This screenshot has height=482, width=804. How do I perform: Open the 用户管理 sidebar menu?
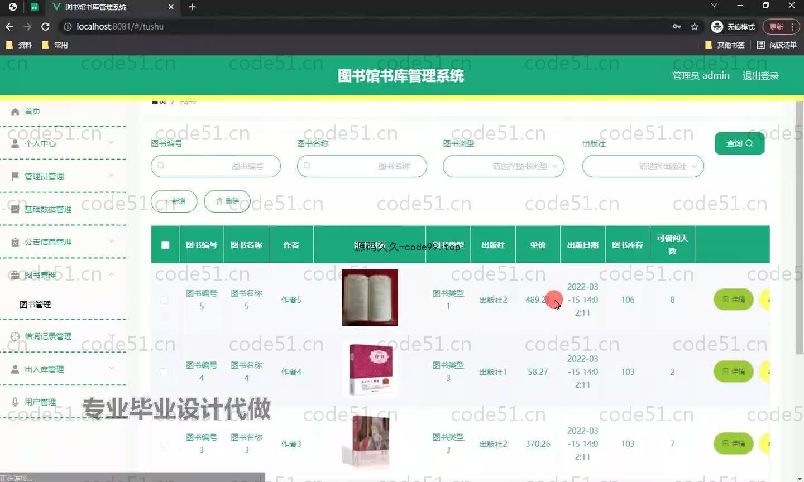click(63, 402)
